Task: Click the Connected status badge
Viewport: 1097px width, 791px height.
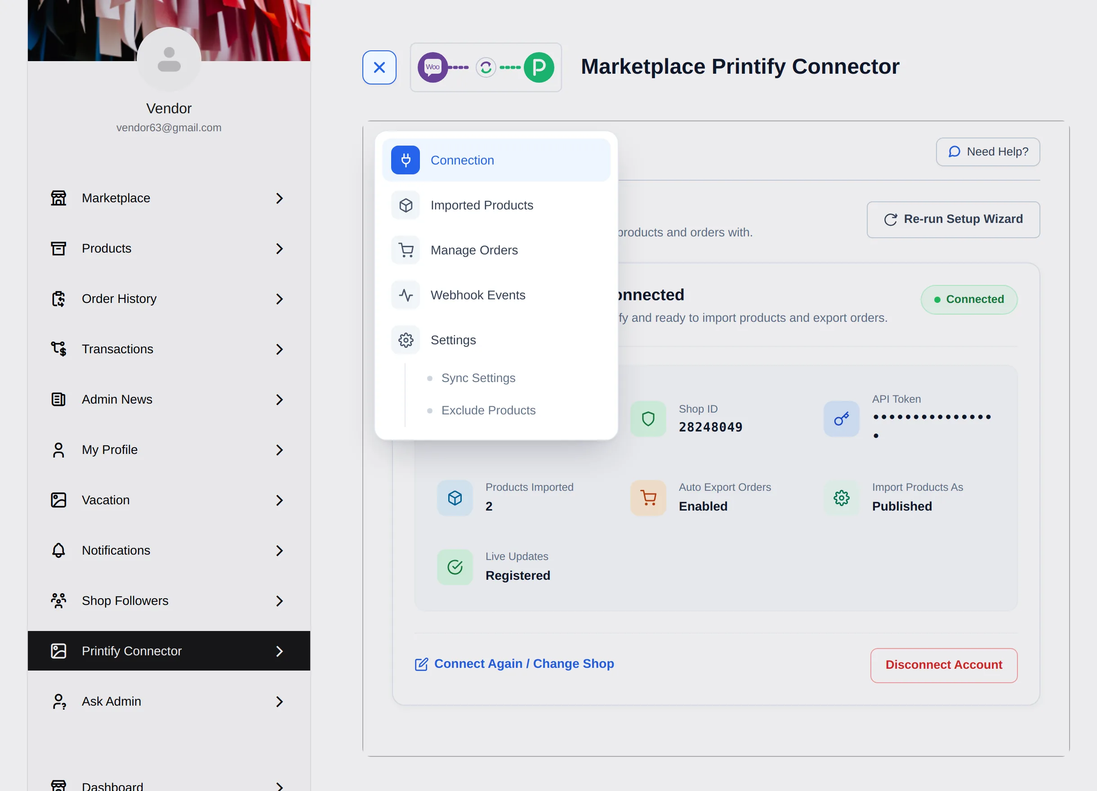Action: pyautogui.click(x=969, y=299)
